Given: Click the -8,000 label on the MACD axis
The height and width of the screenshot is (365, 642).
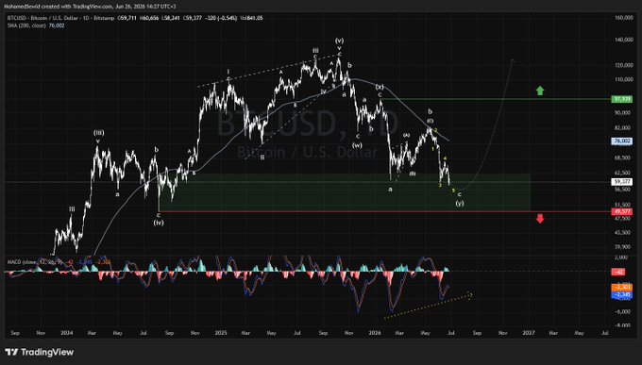Looking at the screenshot, I should click(621, 325).
